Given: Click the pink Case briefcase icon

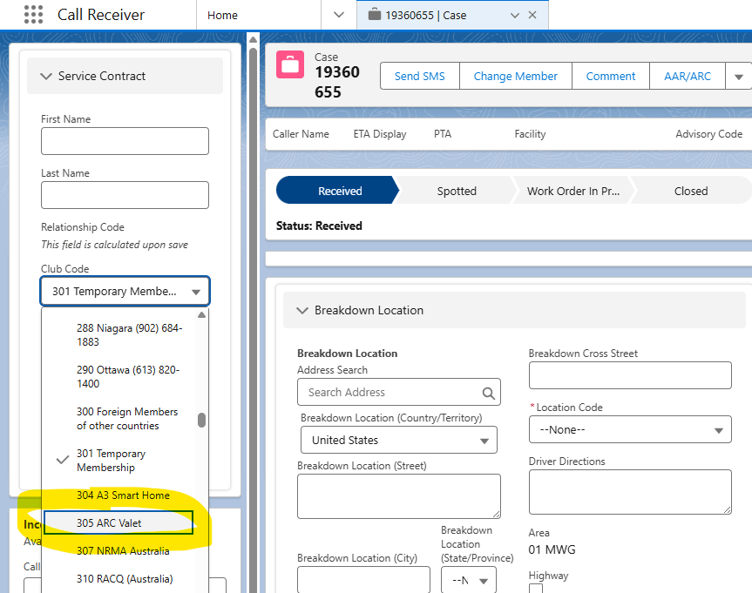Looking at the screenshot, I should click(x=289, y=65).
